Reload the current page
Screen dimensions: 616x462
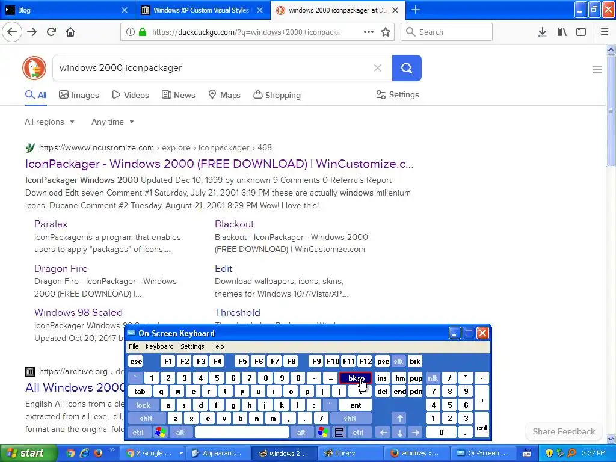pyautogui.click(x=51, y=32)
